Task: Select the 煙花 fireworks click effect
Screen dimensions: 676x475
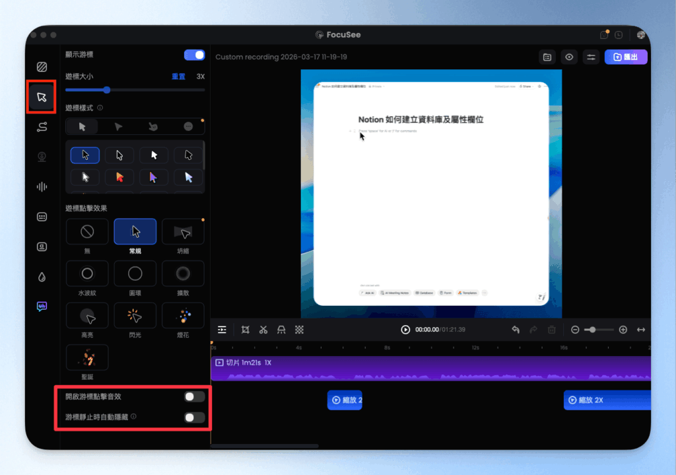Action: click(183, 316)
